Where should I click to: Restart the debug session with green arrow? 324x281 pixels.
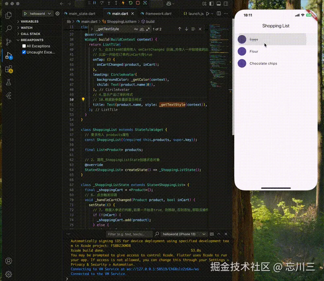130,3
